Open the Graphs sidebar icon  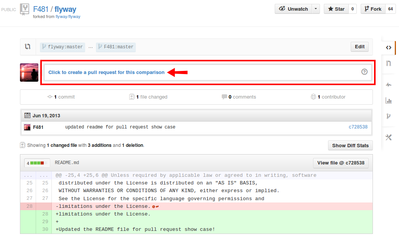tap(388, 100)
